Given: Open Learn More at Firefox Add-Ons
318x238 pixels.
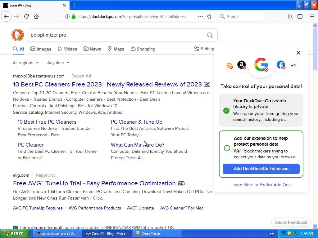Looking at the screenshot, I should [261, 185].
